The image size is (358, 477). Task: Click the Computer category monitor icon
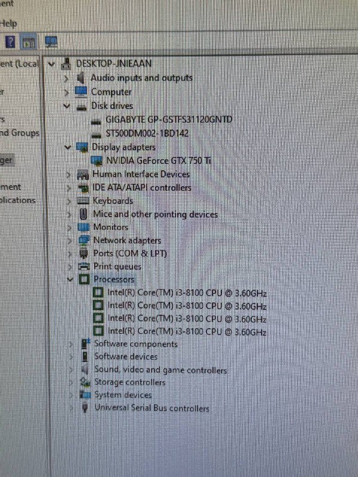[x=81, y=92]
